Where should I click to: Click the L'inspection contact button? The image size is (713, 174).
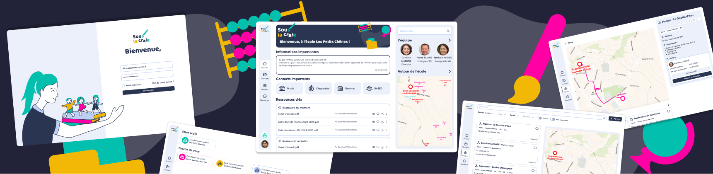[x=319, y=88]
